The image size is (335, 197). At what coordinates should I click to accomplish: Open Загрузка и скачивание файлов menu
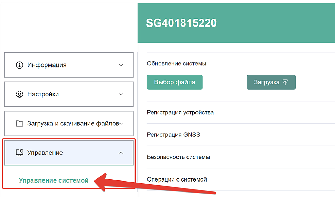click(x=69, y=123)
